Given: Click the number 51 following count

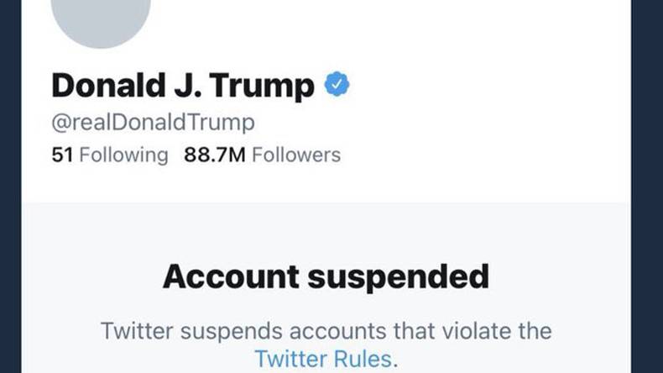Looking at the screenshot, I should (x=62, y=155).
